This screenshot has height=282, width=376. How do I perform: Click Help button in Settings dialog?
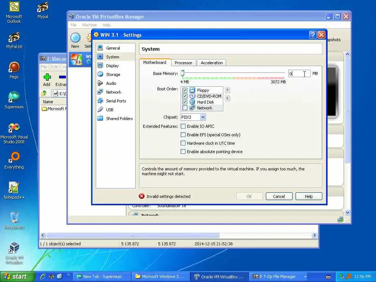click(308, 196)
